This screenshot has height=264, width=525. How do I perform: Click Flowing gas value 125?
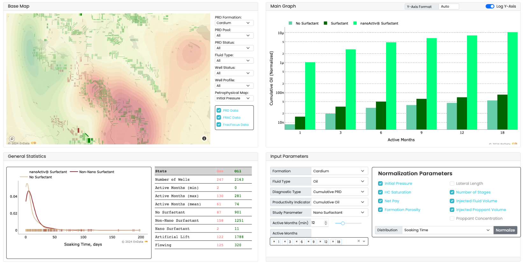click(x=220, y=245)
